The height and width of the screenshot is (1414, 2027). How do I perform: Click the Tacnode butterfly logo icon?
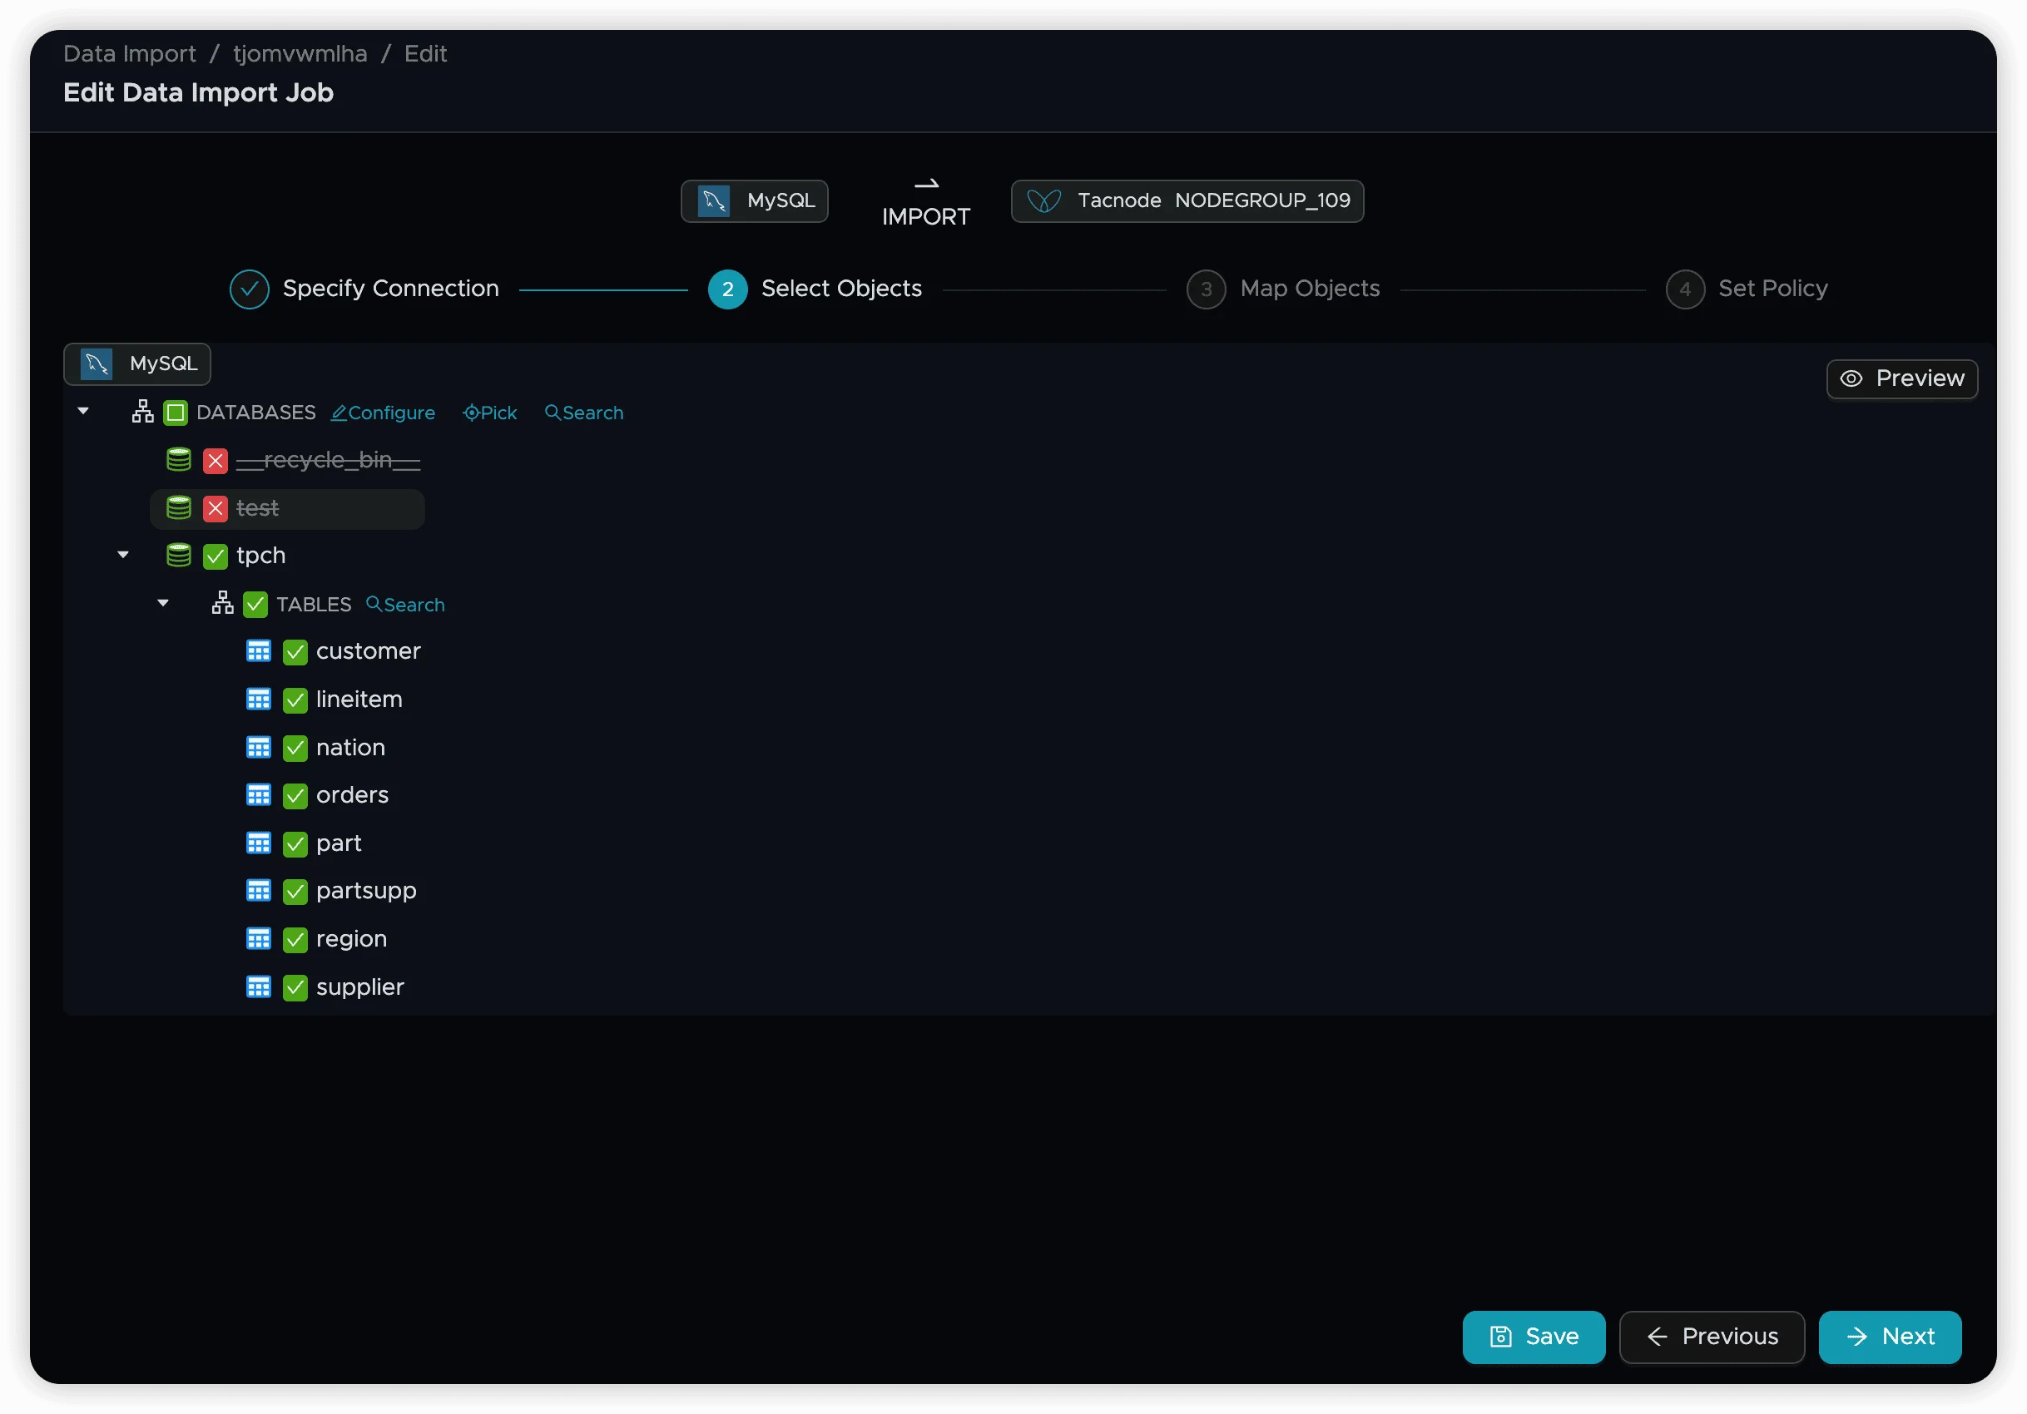(1043, 201)
